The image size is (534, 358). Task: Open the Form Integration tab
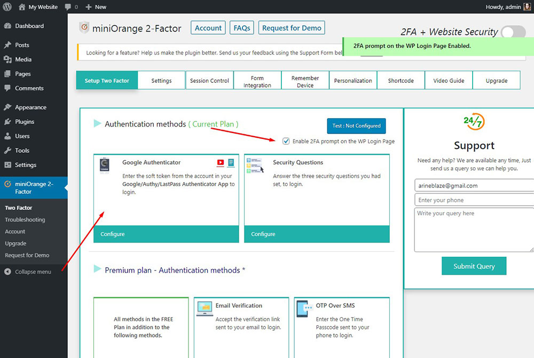257,80
